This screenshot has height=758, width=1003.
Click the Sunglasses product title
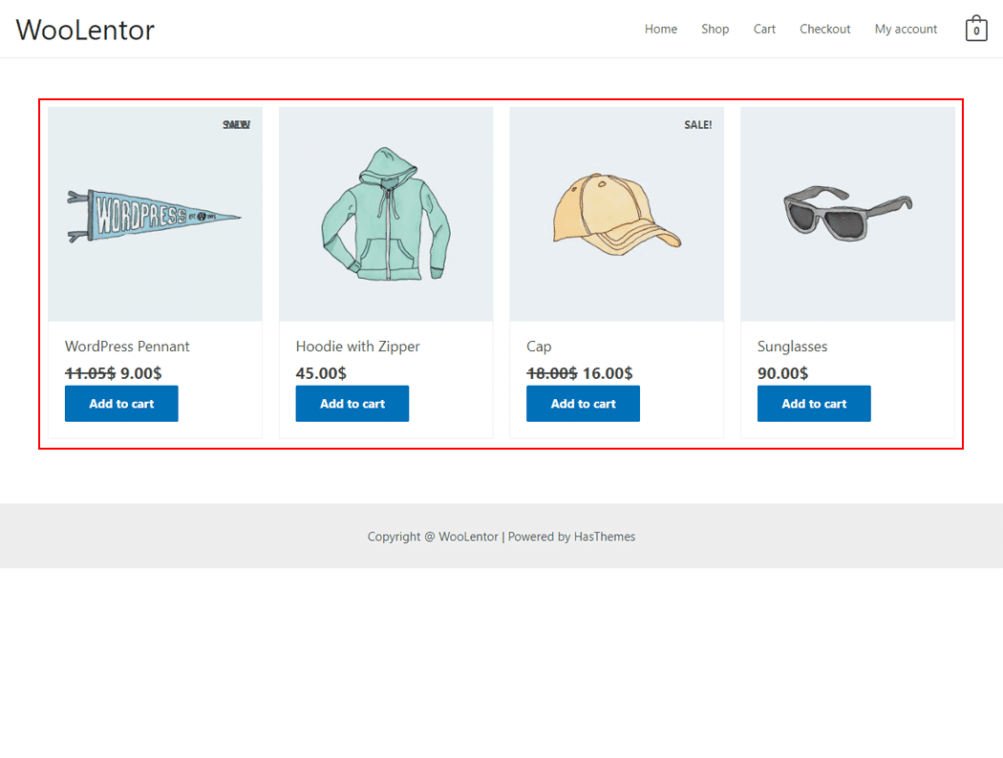point(792,347)
